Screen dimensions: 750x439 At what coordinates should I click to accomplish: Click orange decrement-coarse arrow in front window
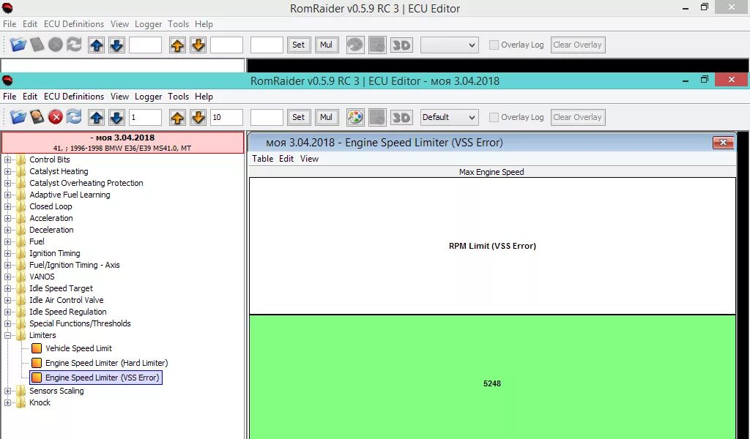tap(198, 118)
